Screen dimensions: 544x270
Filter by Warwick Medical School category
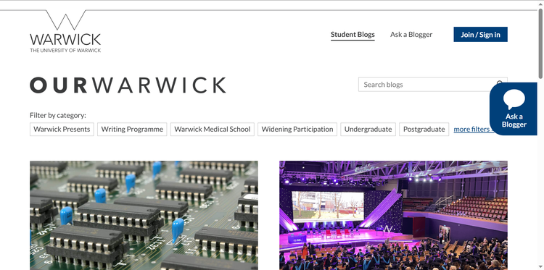(x=213, y=129)
